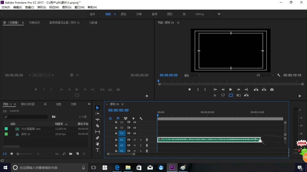
Task: Click the New Bin folder icon in Project panel
Action: pos(71,154)
